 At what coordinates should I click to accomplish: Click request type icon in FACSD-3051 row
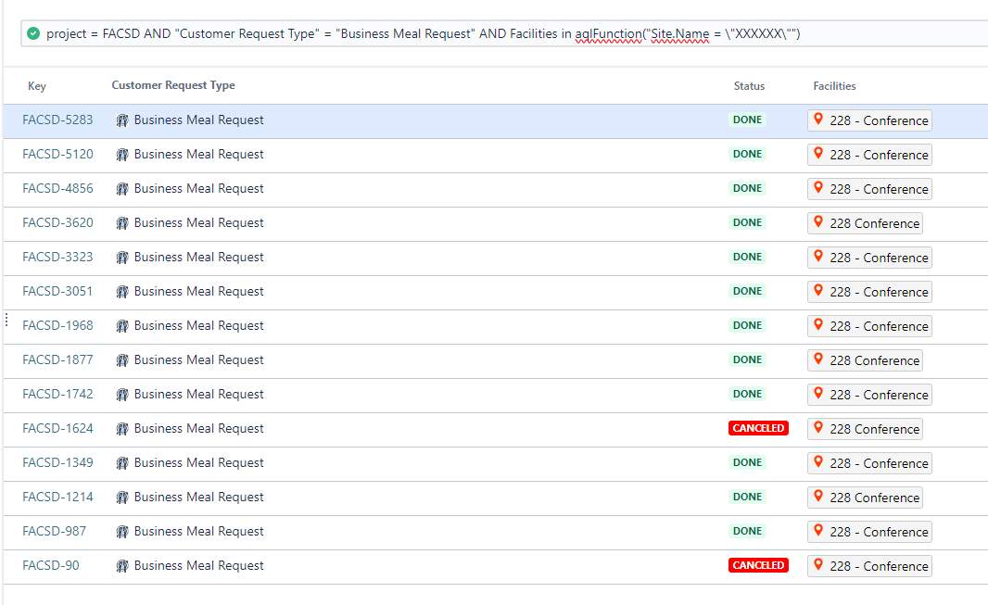pyautogui.click(x=122, y=292)
